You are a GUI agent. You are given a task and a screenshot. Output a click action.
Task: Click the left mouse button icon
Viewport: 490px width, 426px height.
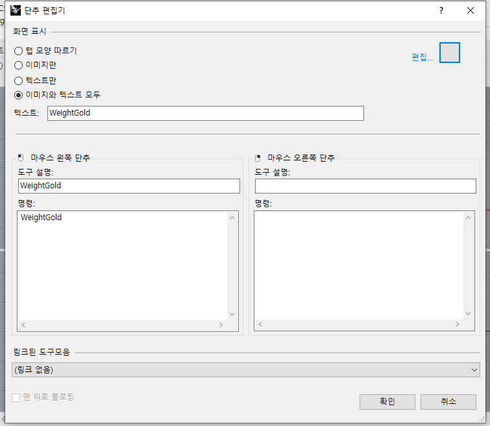point(21,158)
